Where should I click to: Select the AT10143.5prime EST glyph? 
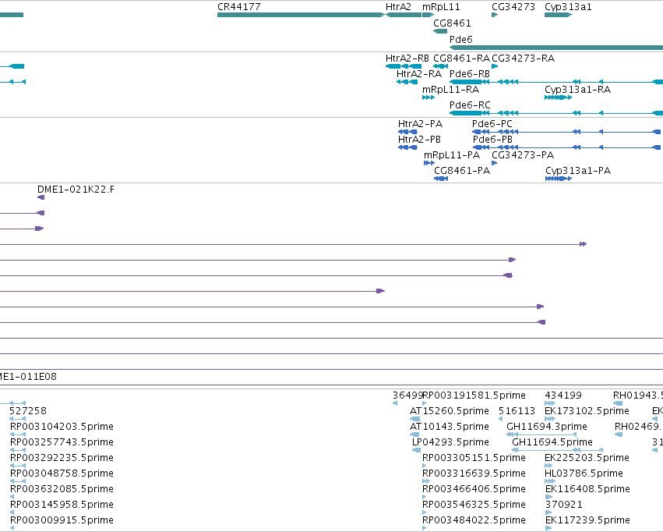point(414,434)
